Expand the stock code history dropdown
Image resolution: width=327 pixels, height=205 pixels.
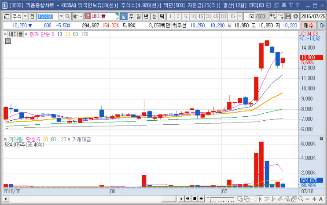click(61, 16)
